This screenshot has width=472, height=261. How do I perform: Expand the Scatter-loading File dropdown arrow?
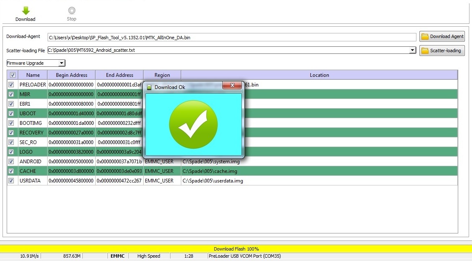[413, 50]
